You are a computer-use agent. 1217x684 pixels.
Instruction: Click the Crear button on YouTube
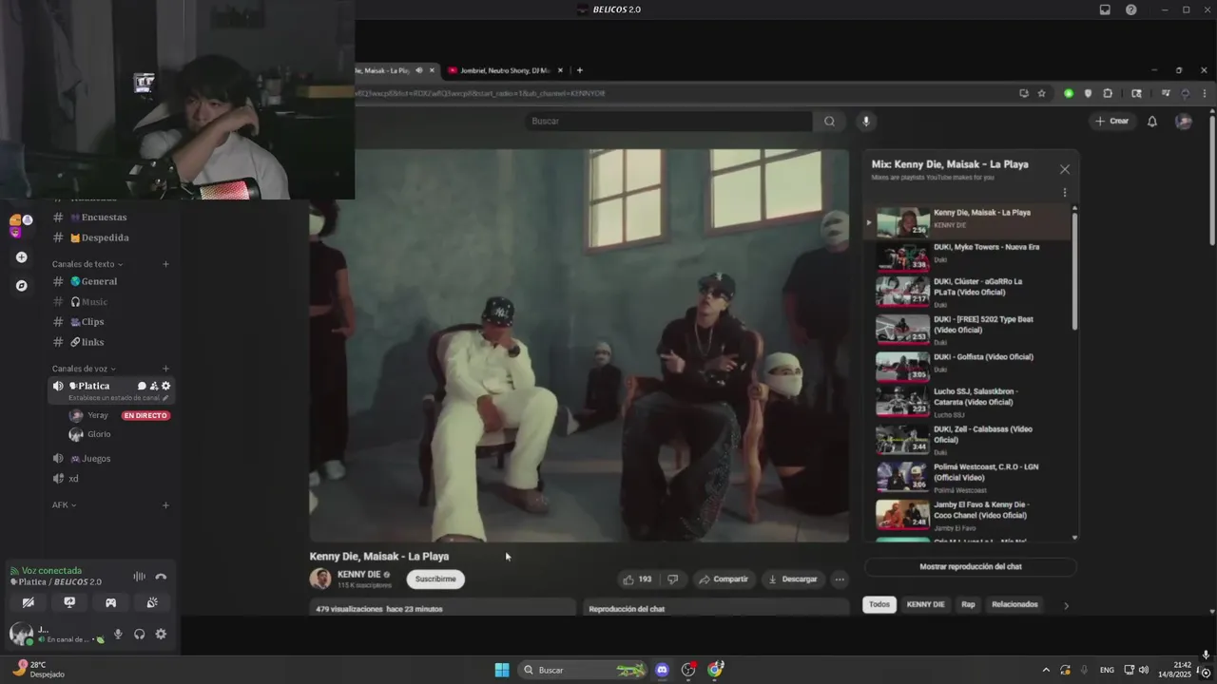(1111, 121)
